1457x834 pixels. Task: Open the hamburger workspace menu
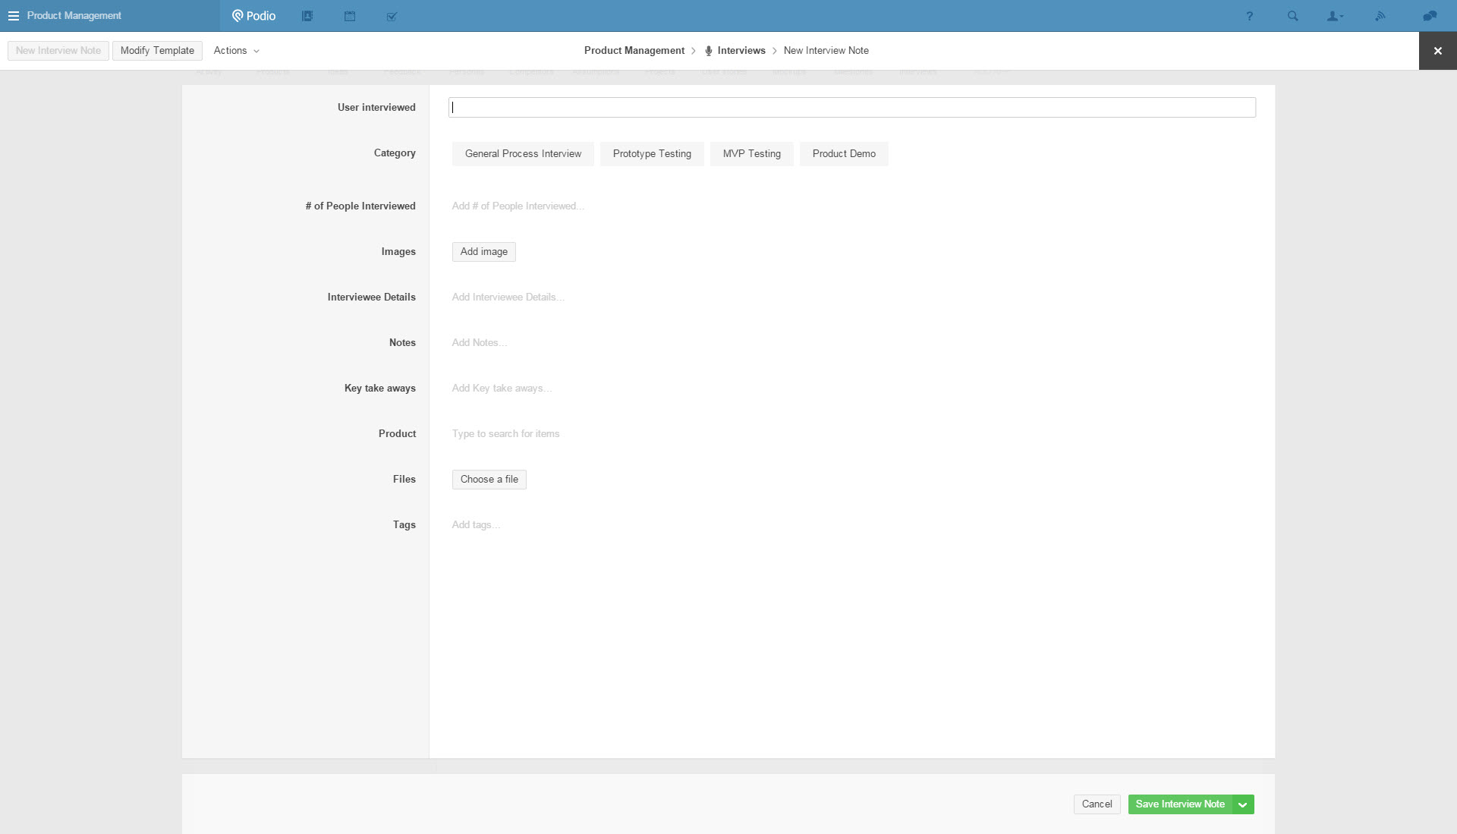click(14, 16)
